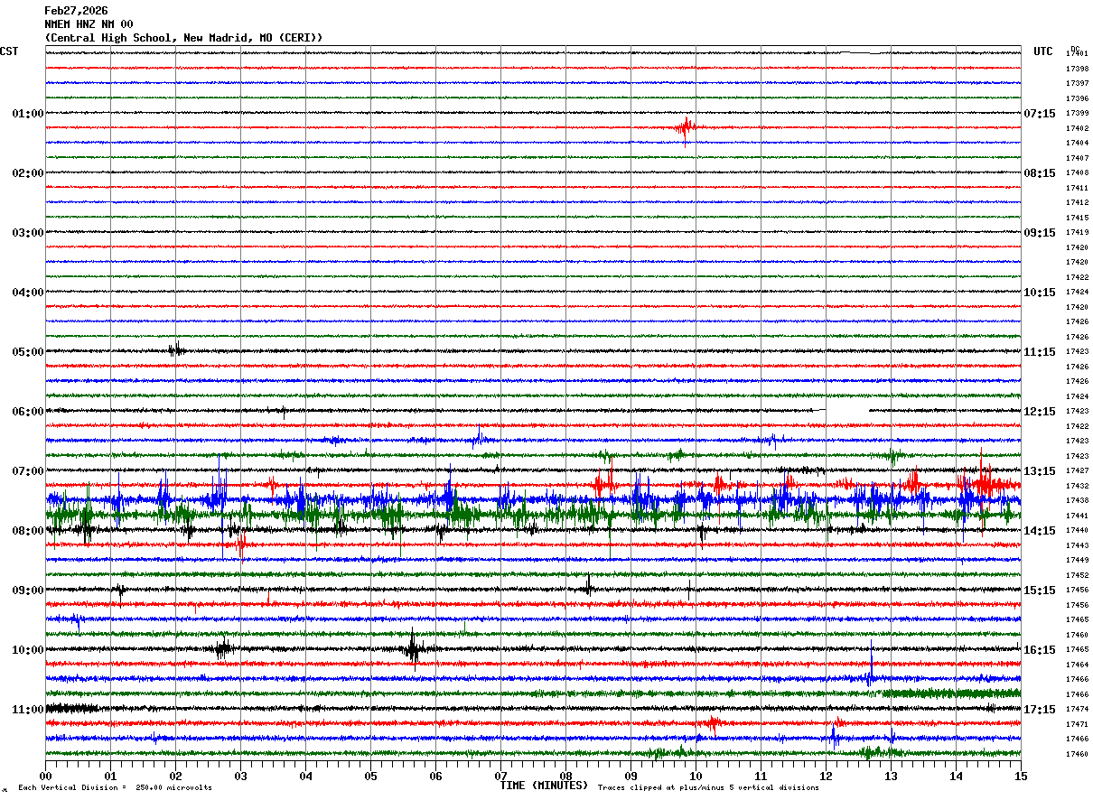Select the '01:00' CST time label
Image resolution: width=1093 pixels, height=800 pixels.
tap(28, 114)
